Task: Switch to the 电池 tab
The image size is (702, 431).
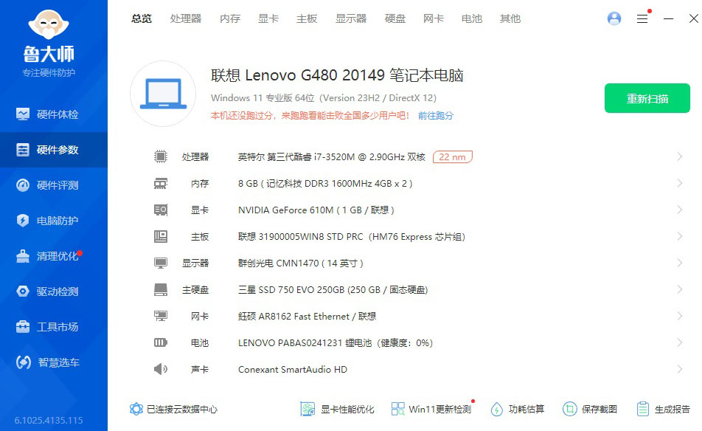Action: (472, 18)
